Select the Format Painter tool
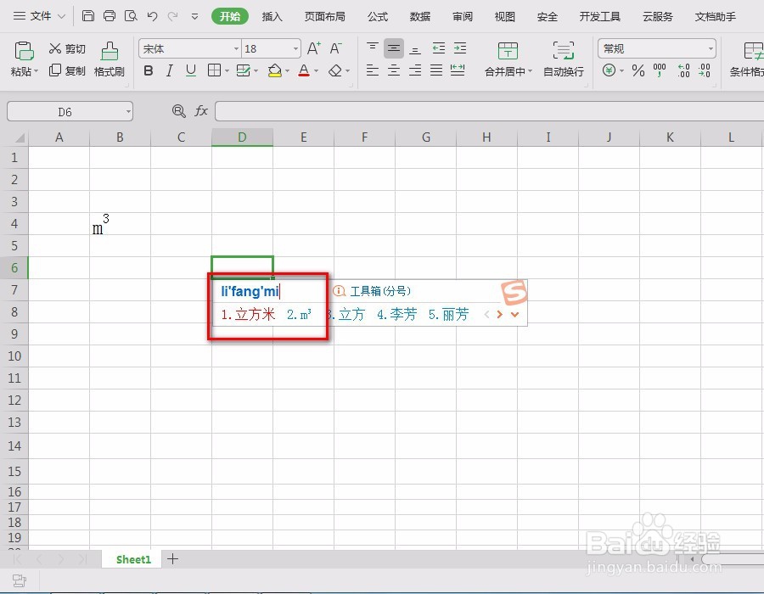The image size is (764, 594). coord(109,59)
